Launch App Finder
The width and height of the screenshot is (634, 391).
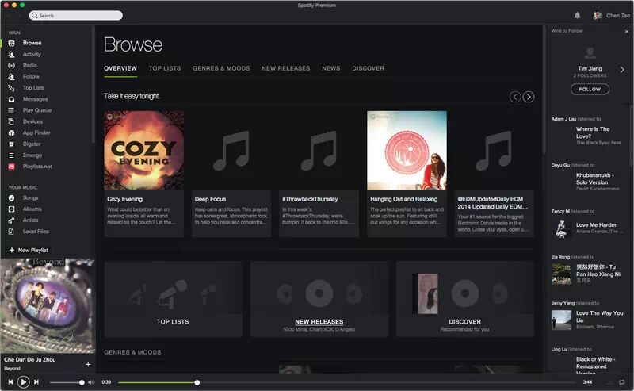[36, 132]
